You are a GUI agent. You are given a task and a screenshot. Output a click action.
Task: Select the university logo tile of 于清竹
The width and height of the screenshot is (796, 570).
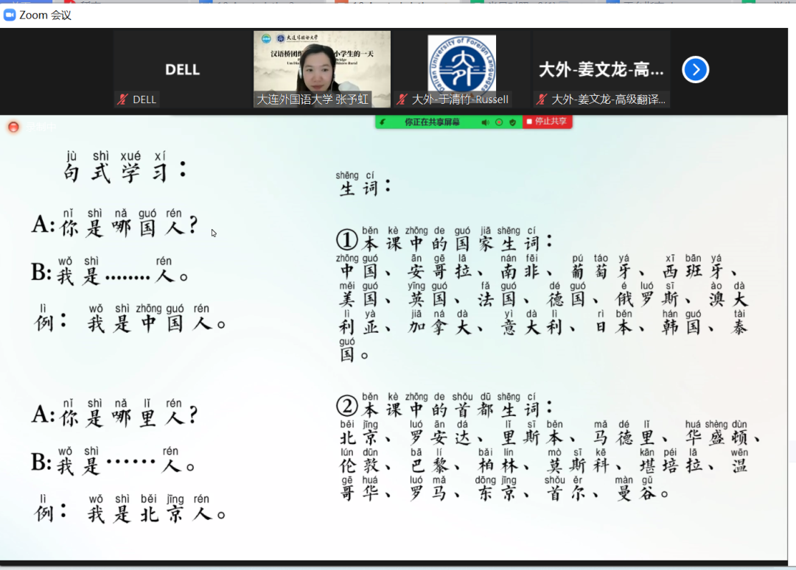[x=462, y=63]
